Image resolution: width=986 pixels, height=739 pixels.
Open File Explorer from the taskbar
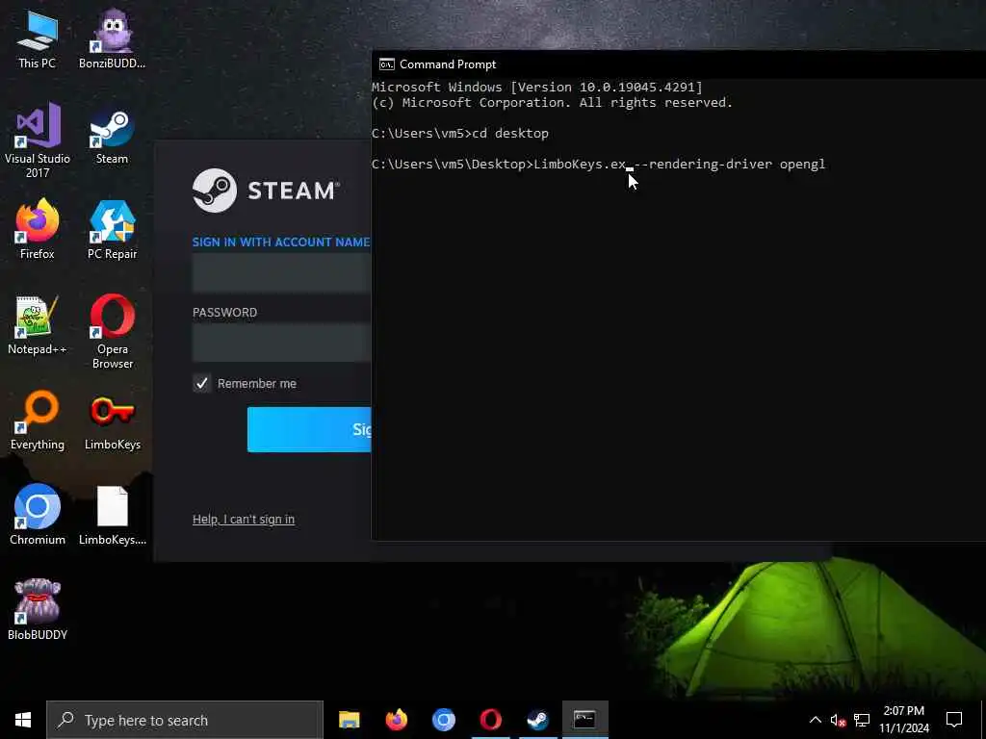click(349, 720)
